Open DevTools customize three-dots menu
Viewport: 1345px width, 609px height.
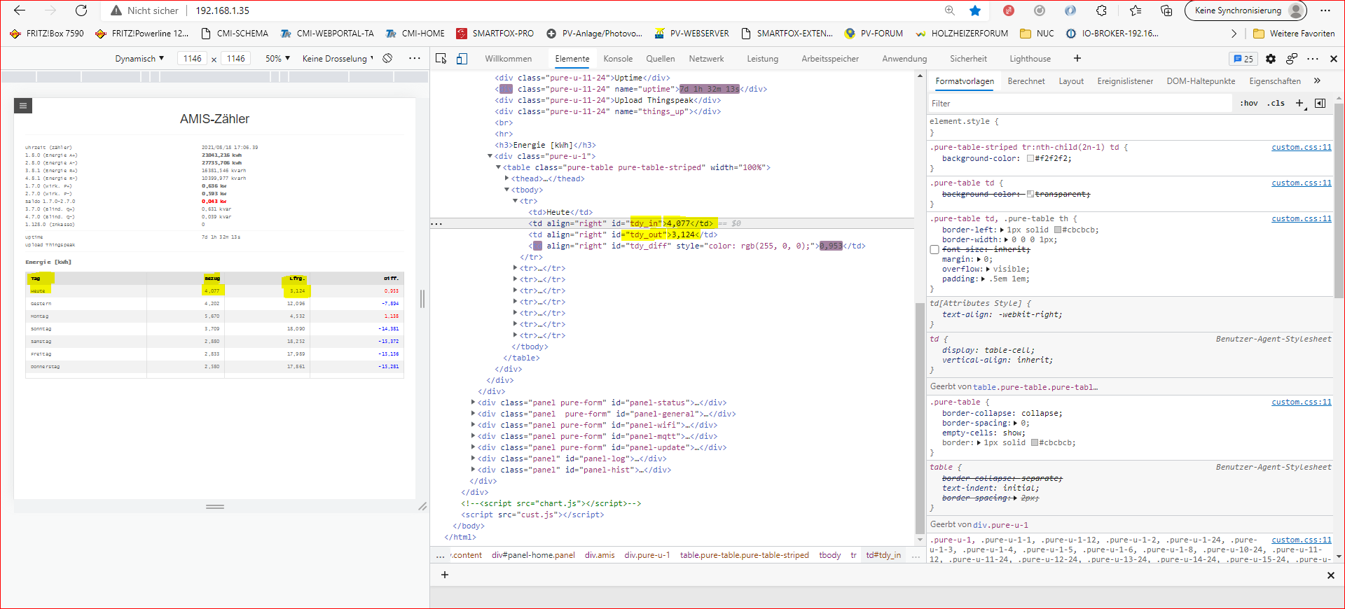coord(1313,59)
